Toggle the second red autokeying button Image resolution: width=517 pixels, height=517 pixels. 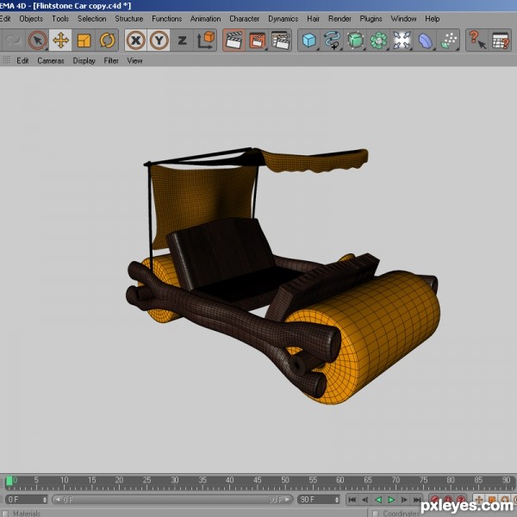pos(448,500)
